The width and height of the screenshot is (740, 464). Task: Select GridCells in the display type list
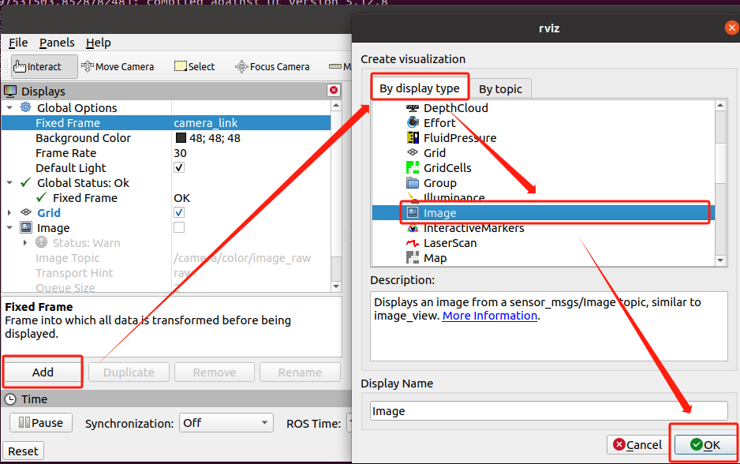(447, 167)
